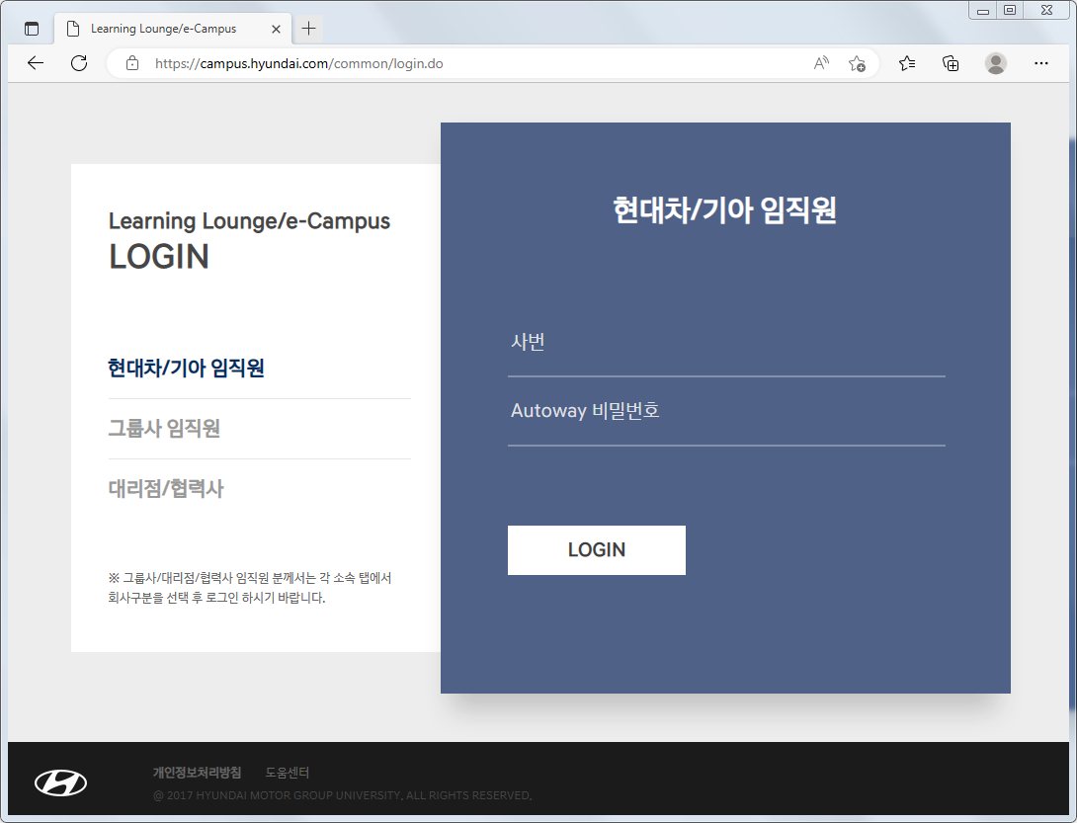Click the Learning Lounge/e-Campus heading text
This screenshot has width=1077, height=823.
point(249,221)
